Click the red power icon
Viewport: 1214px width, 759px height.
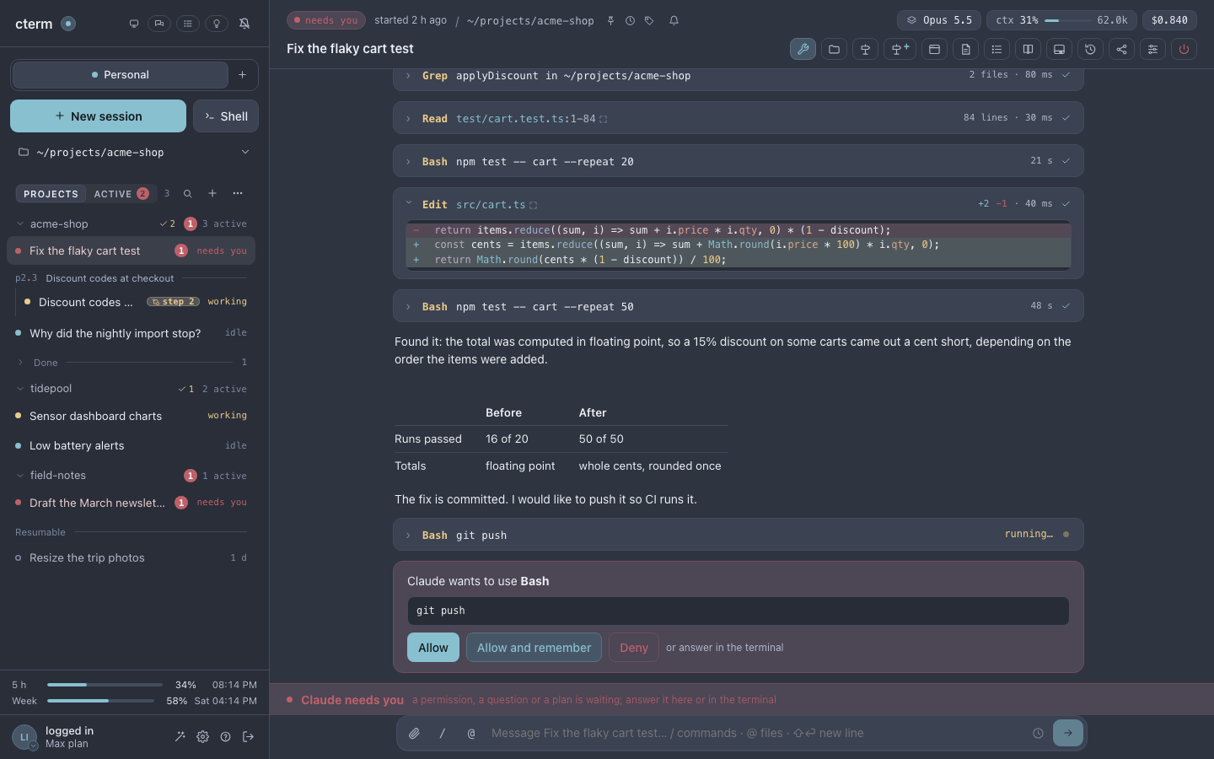[x=1184, y=49]
